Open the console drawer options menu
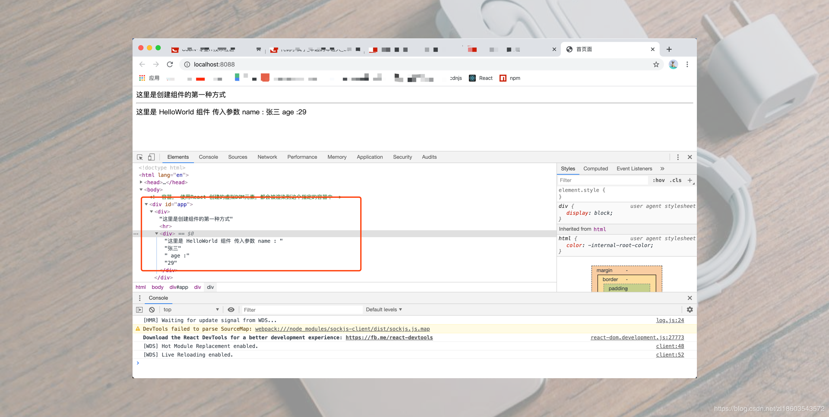This screenshot has width=829, height=417. (x=139, y=298)
